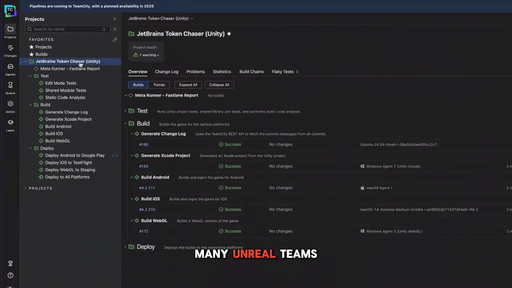Switch to the Problems tab

[x=195, y=72]
